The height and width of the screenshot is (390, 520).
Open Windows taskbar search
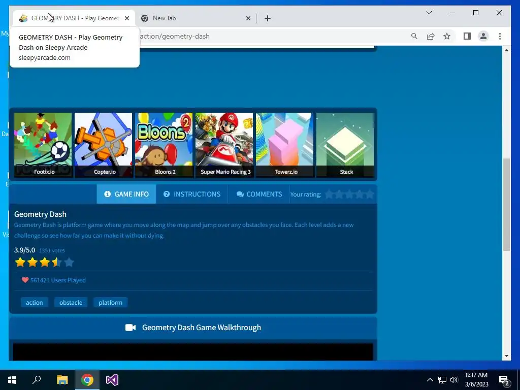37,380
